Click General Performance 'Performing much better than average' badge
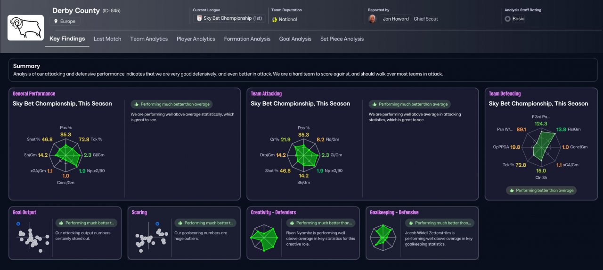Image resolution: width=603 pixels, height=270 pixels. click(171, 104)
